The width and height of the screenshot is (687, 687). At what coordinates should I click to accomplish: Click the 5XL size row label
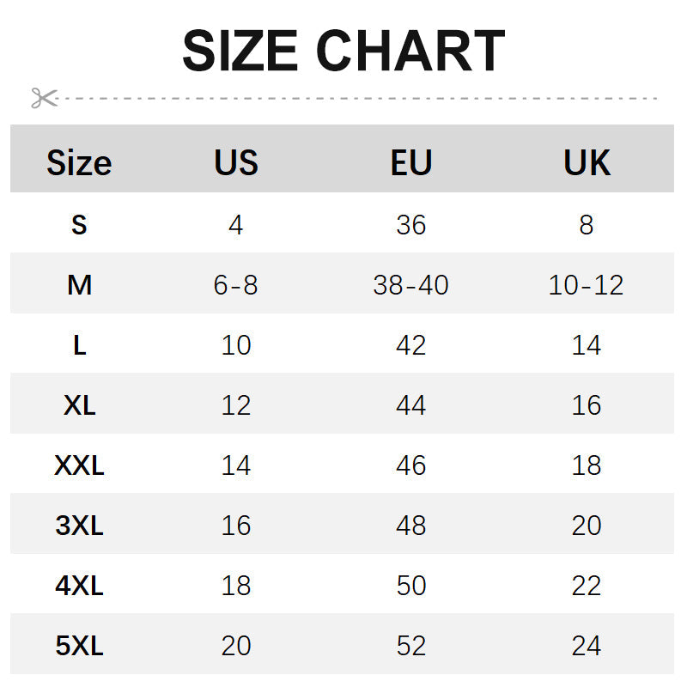pyautogui.click(x=79, y=646)
